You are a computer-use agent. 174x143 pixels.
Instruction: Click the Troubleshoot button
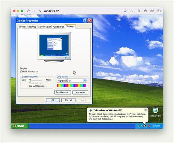63,92
